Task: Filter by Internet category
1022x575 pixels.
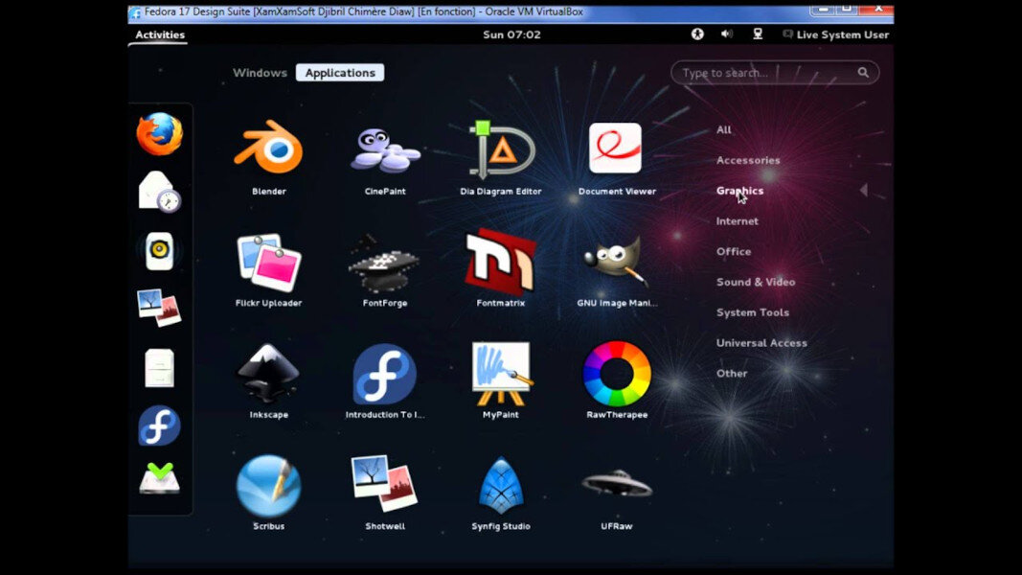Action: tap(738, 221)
